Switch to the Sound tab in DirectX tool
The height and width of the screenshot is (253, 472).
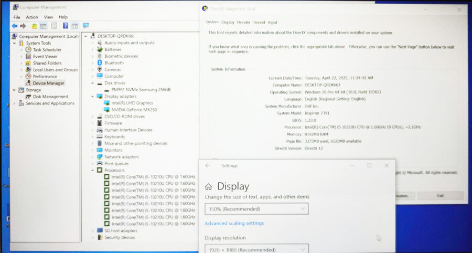(x=259, y=22)
